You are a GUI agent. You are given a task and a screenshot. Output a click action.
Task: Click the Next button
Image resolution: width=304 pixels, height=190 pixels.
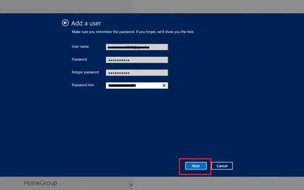(x=196, y=166)
